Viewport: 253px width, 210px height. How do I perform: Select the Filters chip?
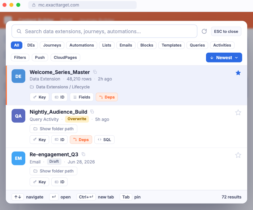coord(20,57)
